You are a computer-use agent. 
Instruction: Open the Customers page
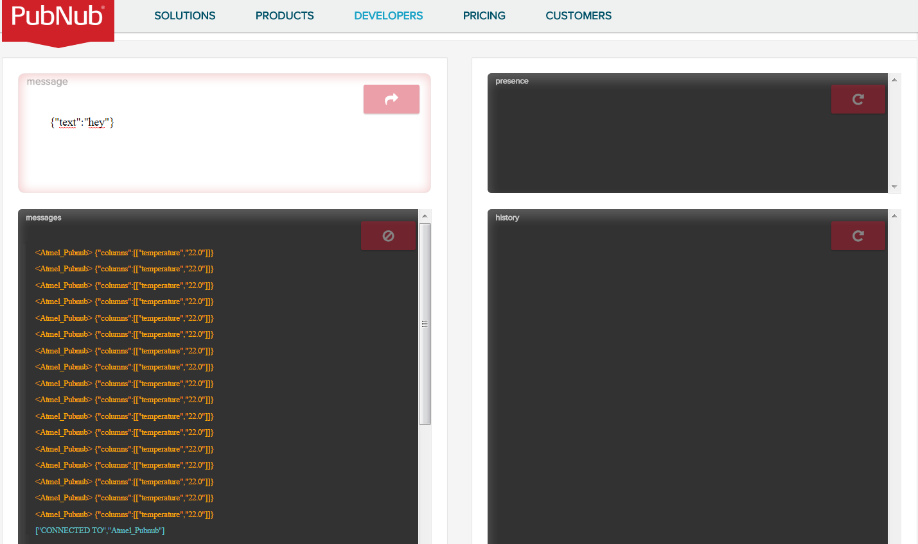(579, 15)
